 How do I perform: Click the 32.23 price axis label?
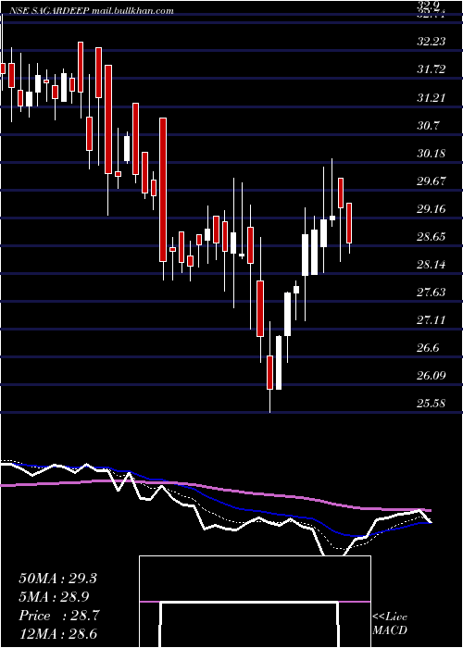coord(432,42)
